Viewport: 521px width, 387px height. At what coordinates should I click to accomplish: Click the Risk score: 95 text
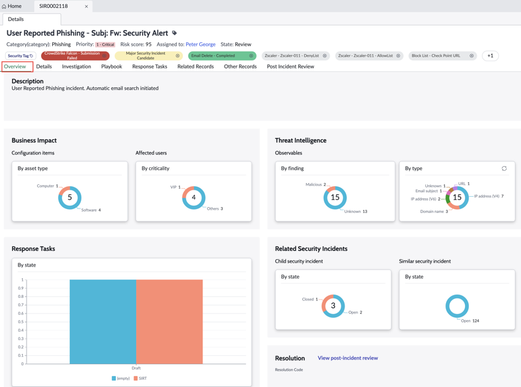pos(135,44)
